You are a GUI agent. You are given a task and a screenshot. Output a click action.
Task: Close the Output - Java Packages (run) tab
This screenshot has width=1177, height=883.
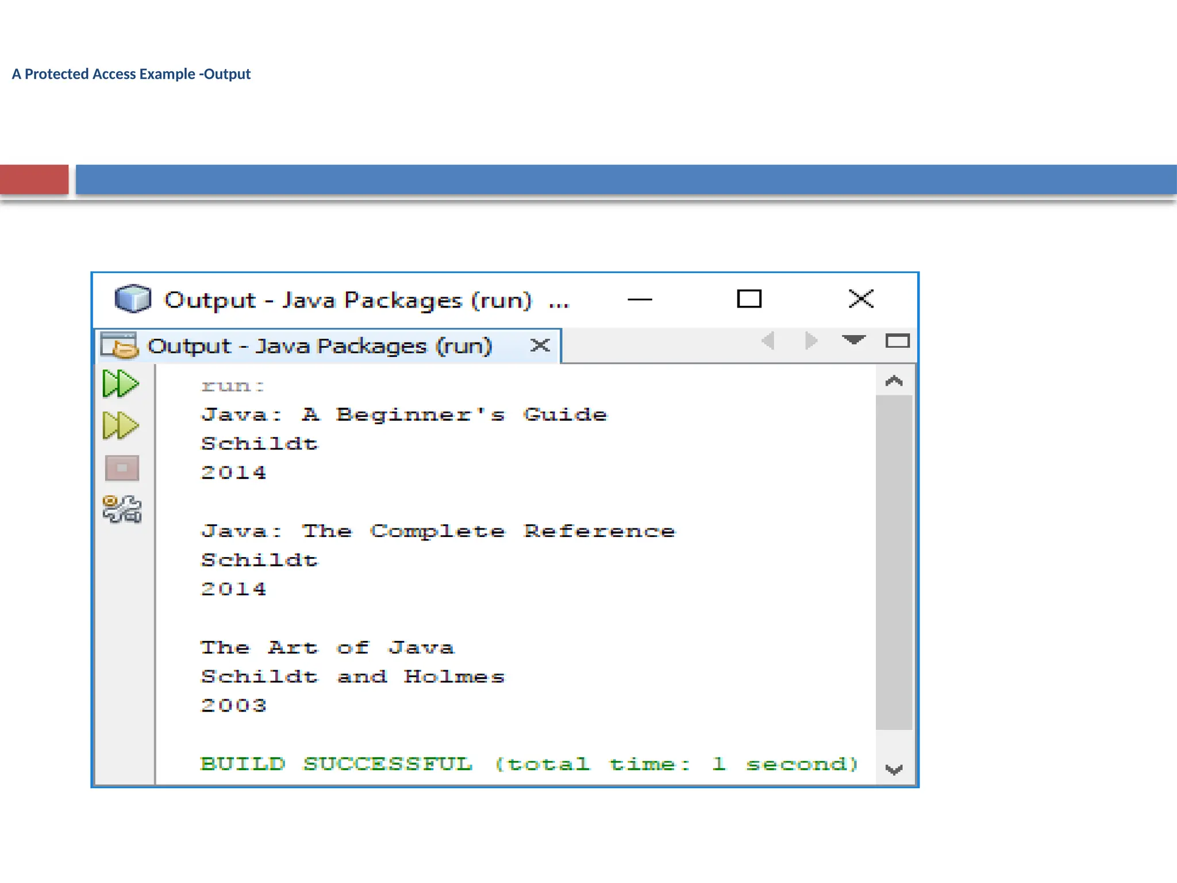540,345
